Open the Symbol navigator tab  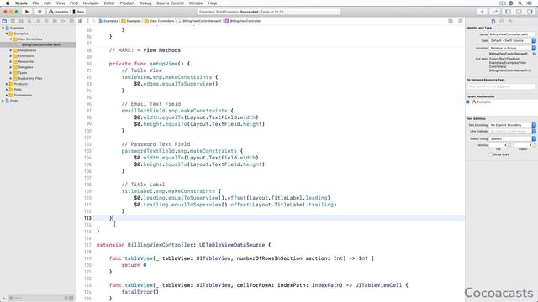(21, 21)
